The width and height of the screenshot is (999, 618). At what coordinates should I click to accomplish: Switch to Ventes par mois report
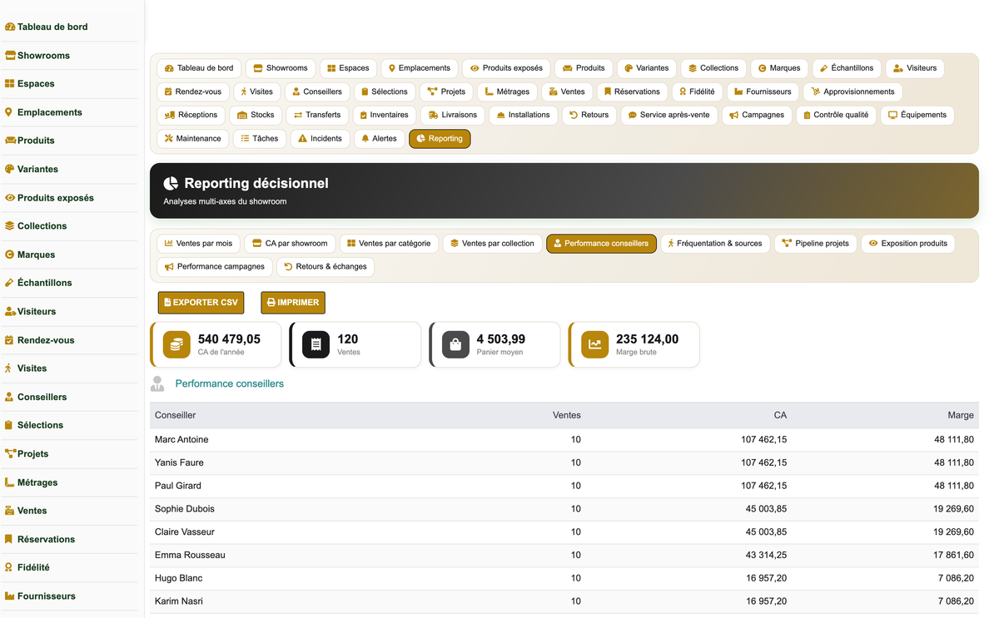click(199, 244)
